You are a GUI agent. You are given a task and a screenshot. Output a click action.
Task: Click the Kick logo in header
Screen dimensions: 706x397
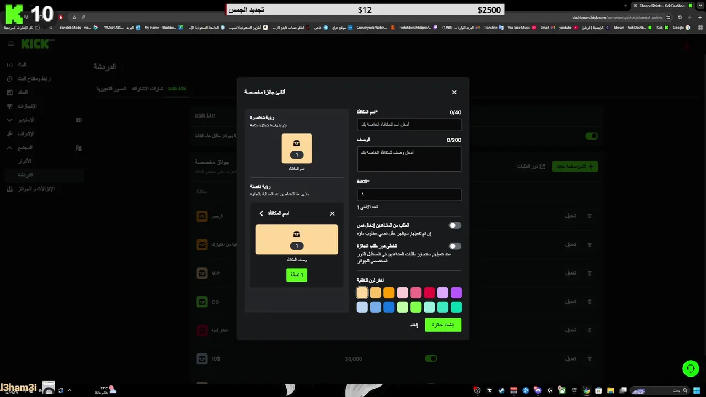(36, 44)
